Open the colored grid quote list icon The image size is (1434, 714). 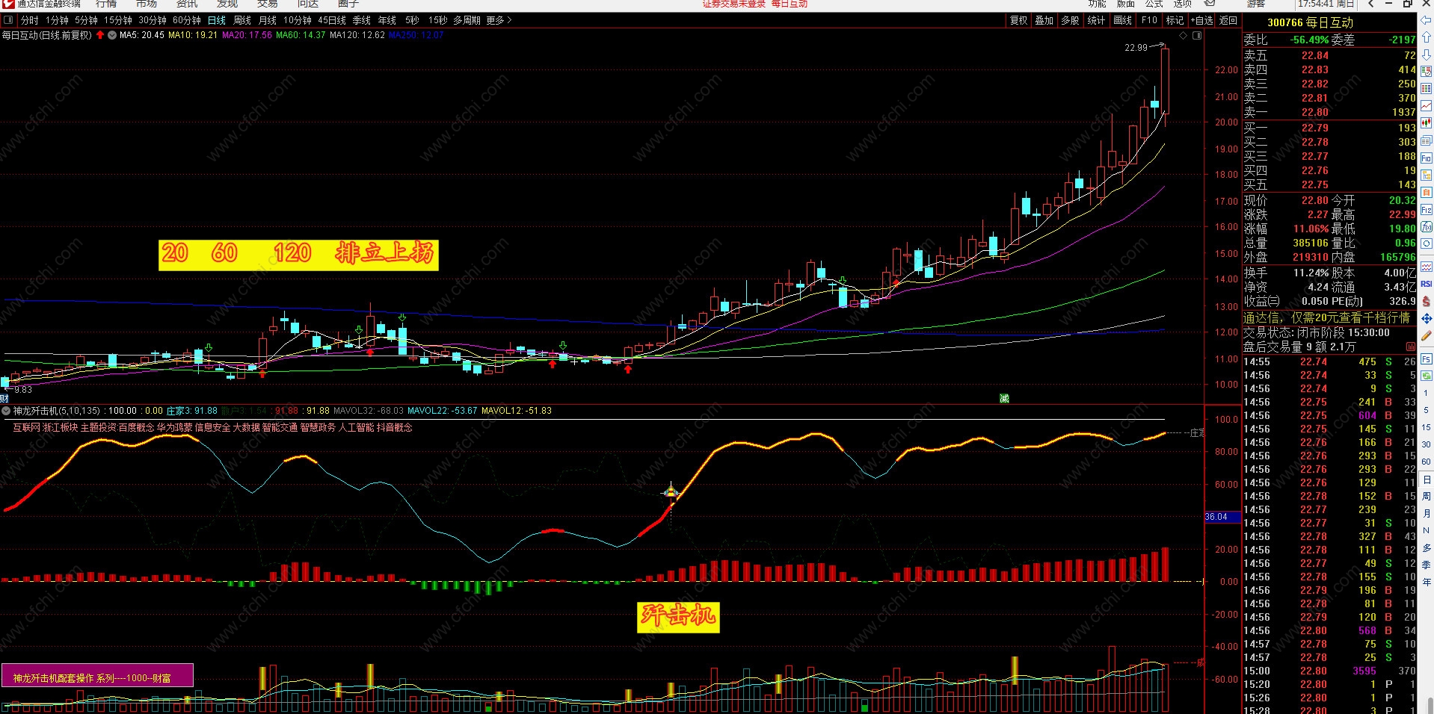tap(1427, 89)
